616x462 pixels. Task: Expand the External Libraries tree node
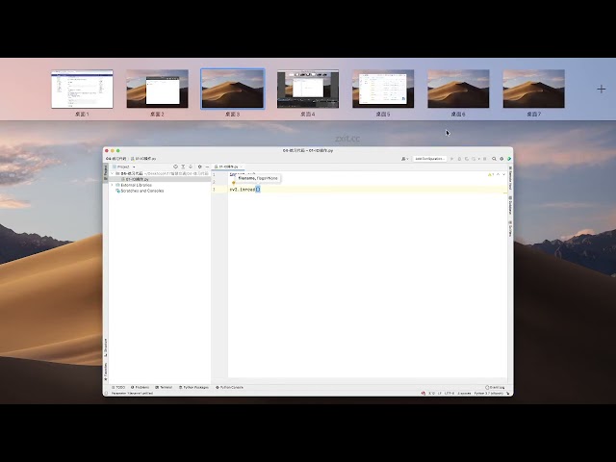pos(112,185)
